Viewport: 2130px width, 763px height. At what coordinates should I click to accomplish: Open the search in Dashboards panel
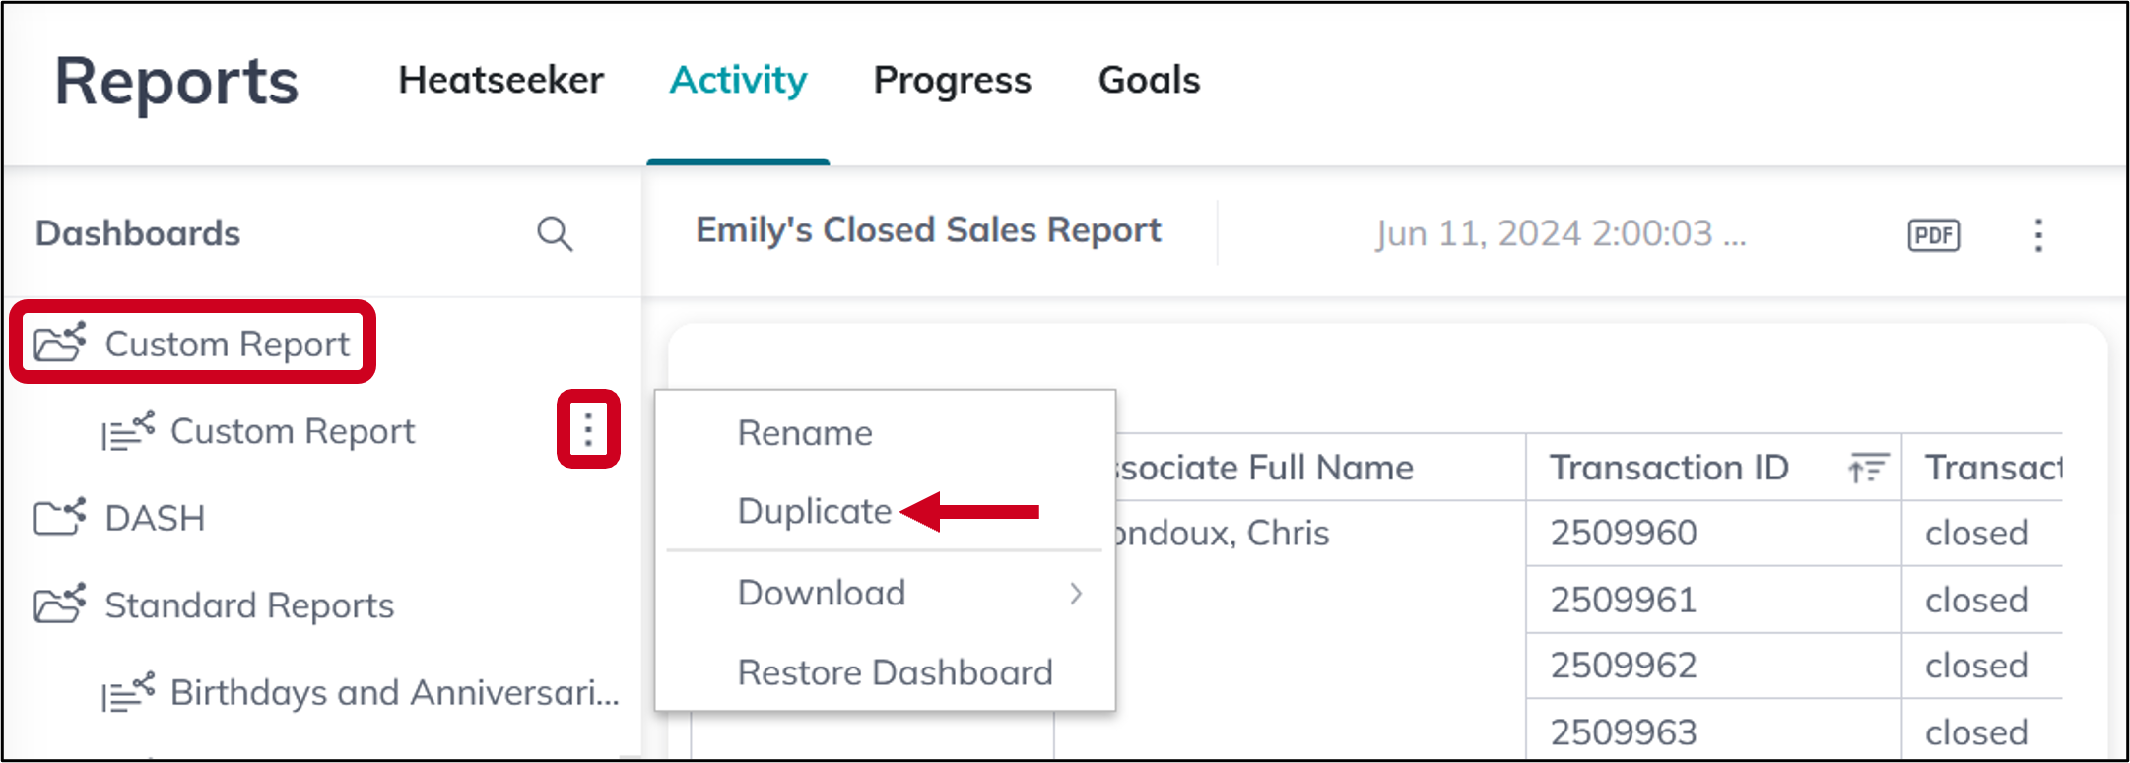(x=555, y=234)
